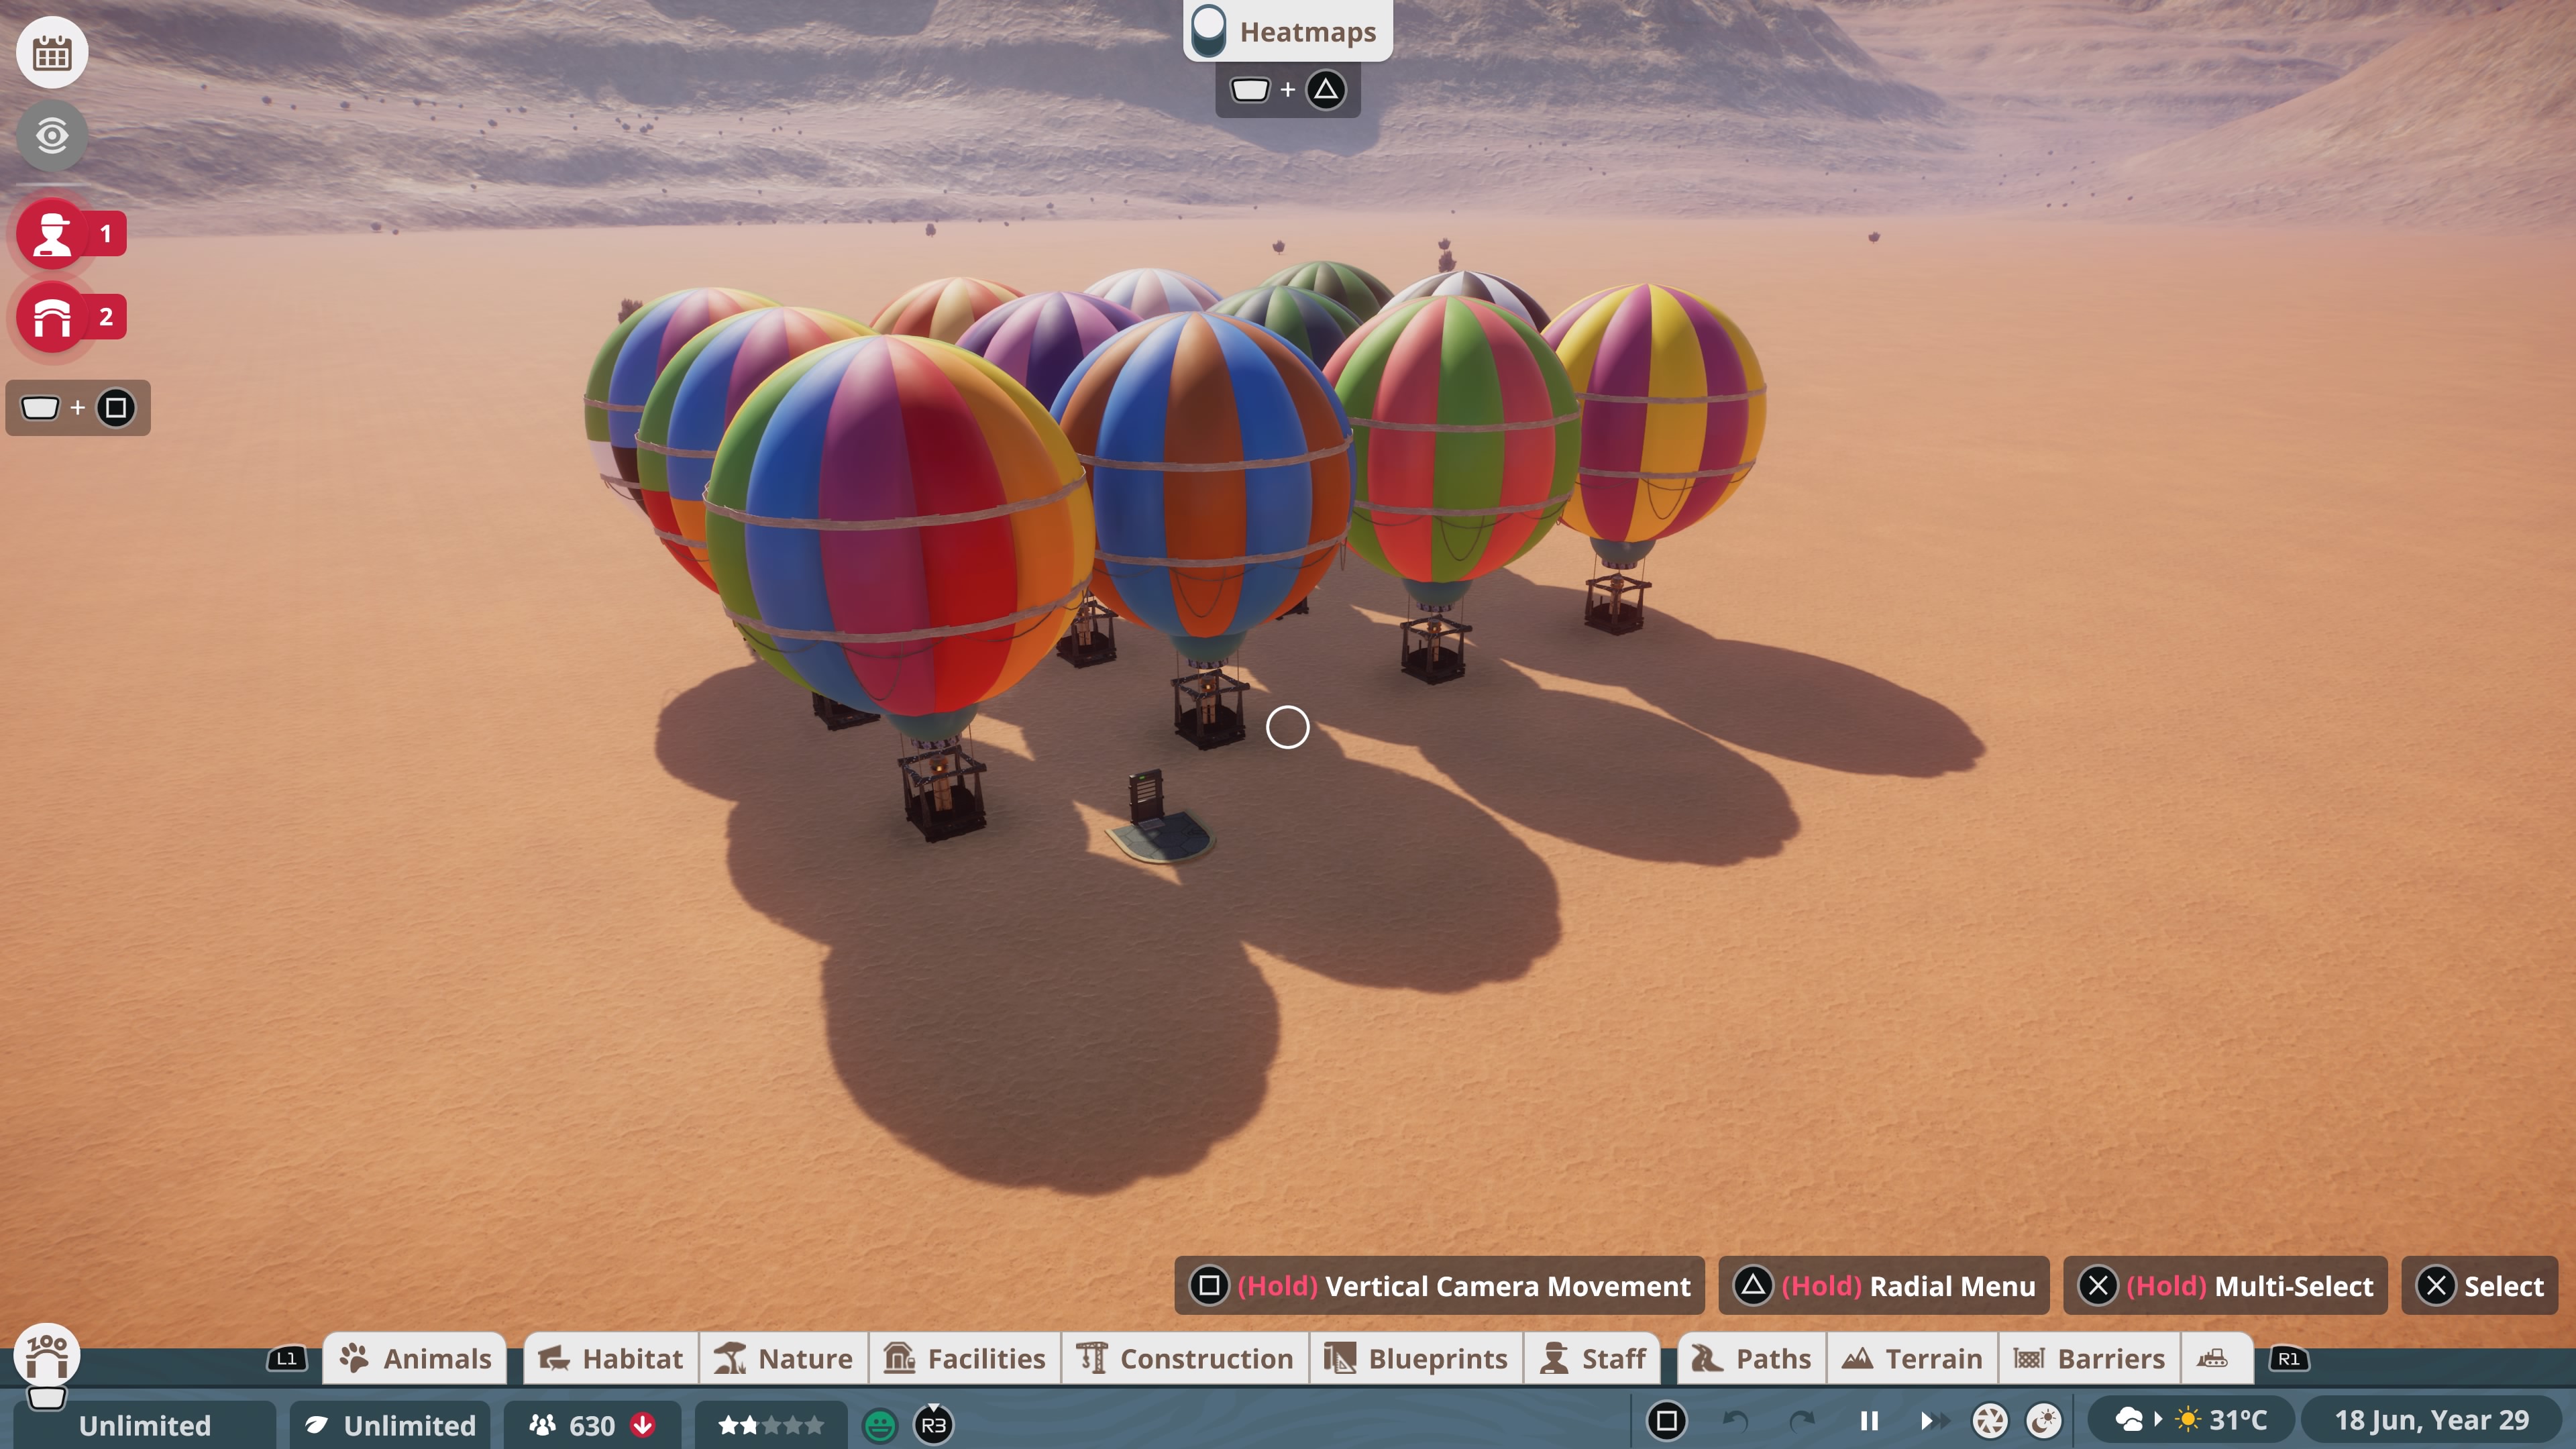Open the calendar icon at top left
2576x1449 pixels.
(x=52, y=52)
